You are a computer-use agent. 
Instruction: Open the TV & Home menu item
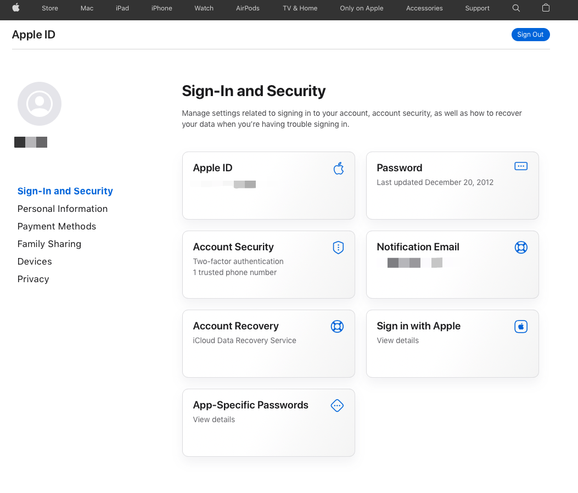coord(300,8)
